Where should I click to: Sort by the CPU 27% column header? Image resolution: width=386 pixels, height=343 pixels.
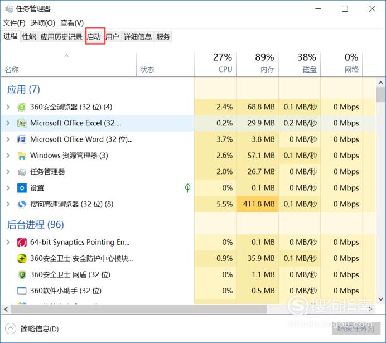[215, 64]
